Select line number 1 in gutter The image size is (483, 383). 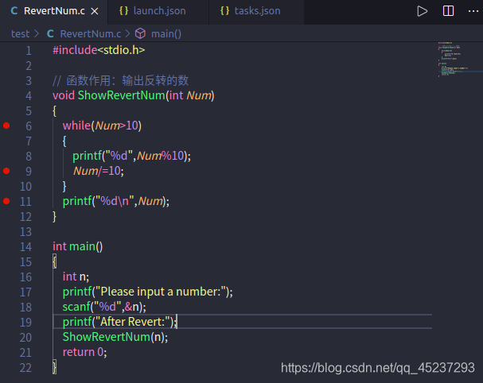[29, 50]
